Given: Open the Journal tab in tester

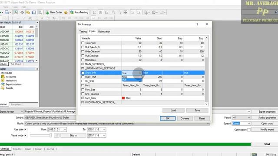Looking at the screenshot, I should 50,149.
